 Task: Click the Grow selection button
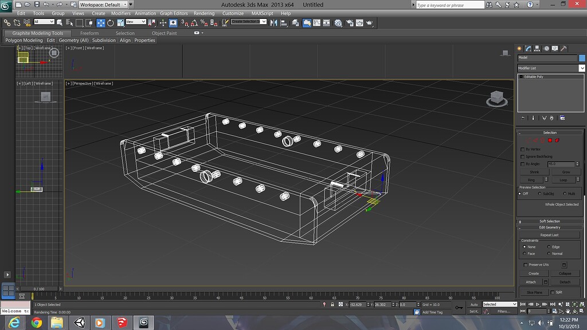[x=565, y=172]
